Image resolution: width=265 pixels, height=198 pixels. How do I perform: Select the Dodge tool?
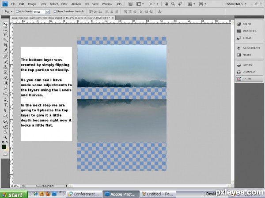[x=5, y=93]
